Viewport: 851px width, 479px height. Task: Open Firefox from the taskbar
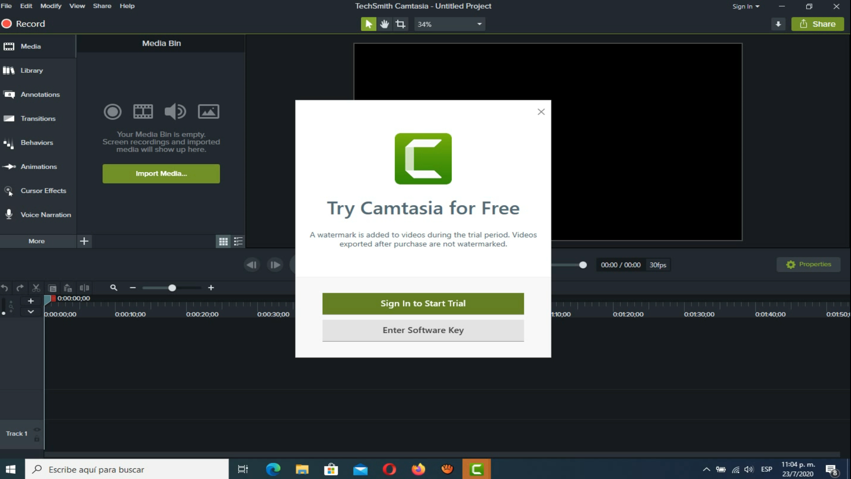[418, 469]
